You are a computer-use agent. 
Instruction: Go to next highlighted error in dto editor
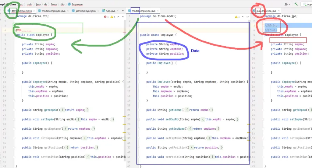(x=123, y=17)
